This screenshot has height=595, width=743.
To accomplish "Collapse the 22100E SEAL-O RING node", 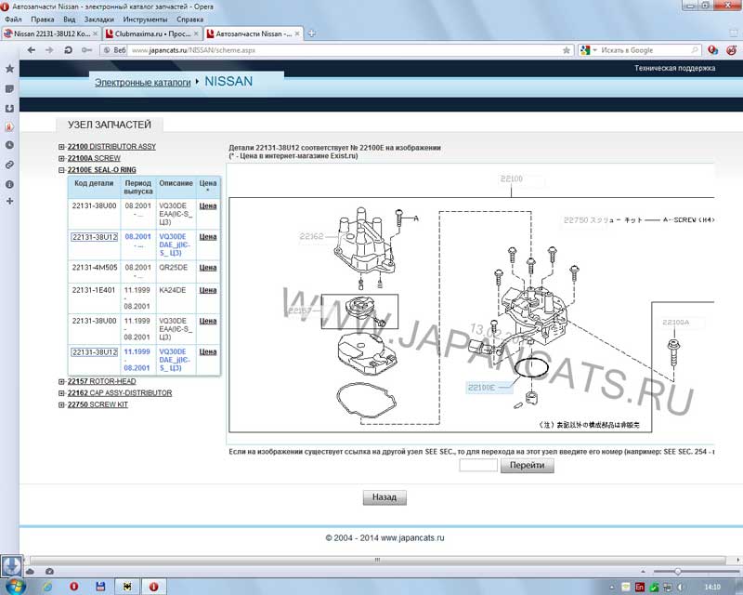I will (61, 171).
